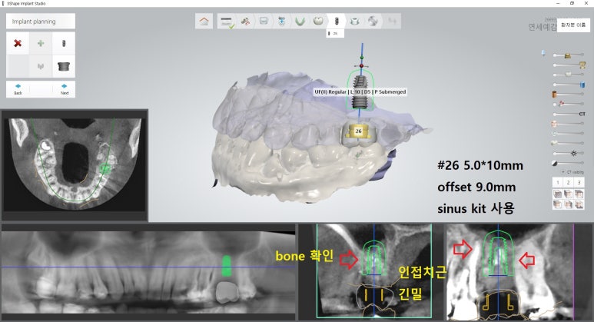The image size is (594, 322).
Task: Select view preset 2
Action: point(568,182)
